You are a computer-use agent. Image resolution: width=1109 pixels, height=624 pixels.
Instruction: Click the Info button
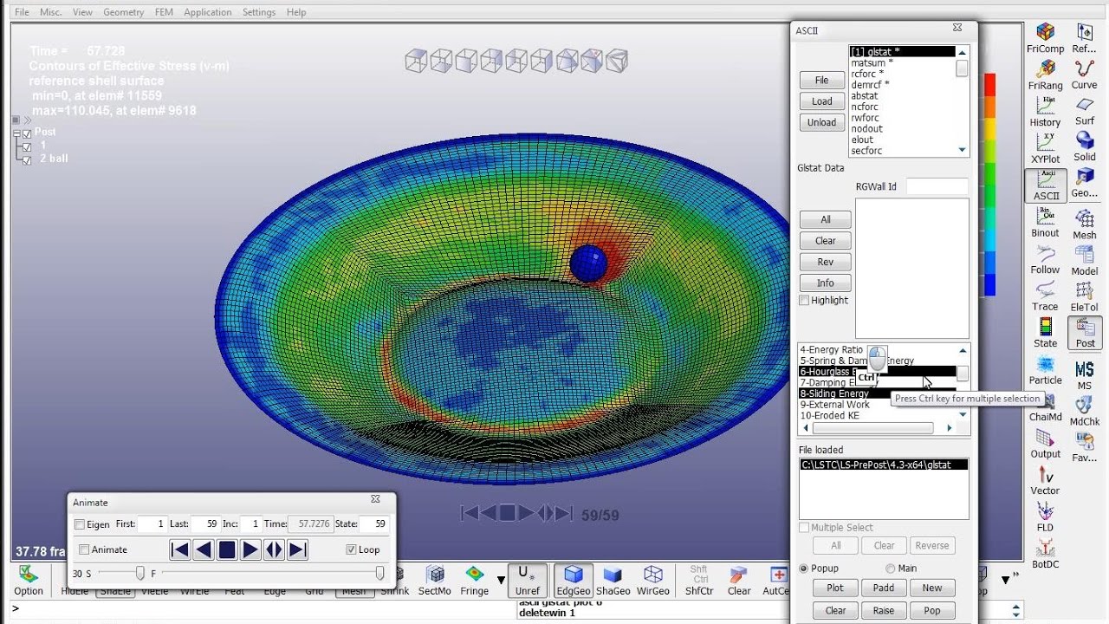[826, 283]
